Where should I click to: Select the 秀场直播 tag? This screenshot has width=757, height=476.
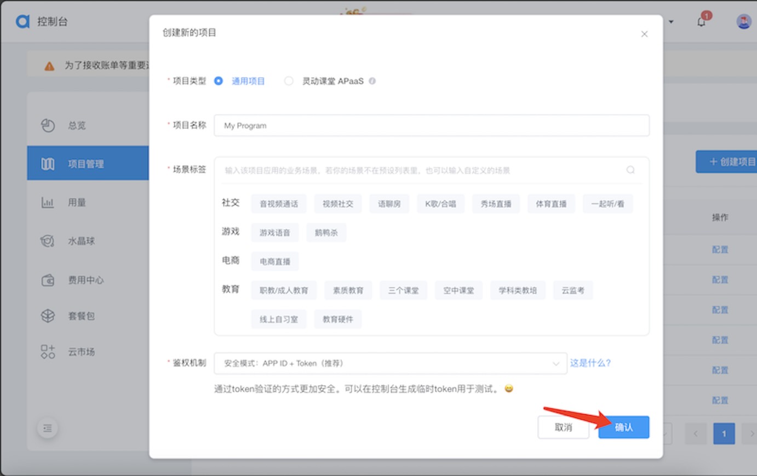pos(496,204)
